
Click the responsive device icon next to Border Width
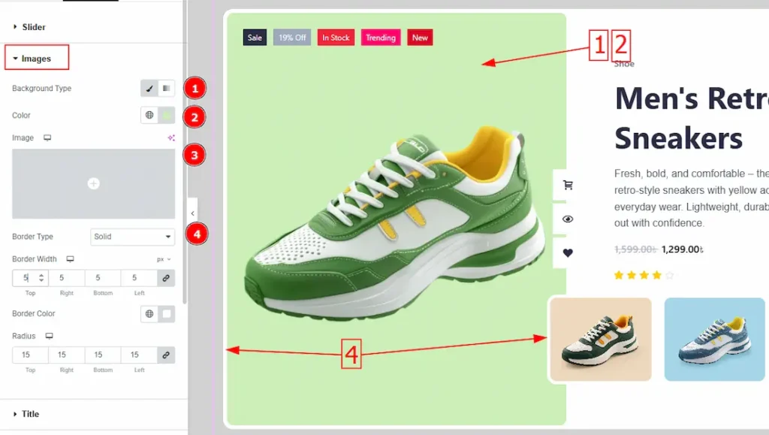pyautogui.click(x=70, y=259)
